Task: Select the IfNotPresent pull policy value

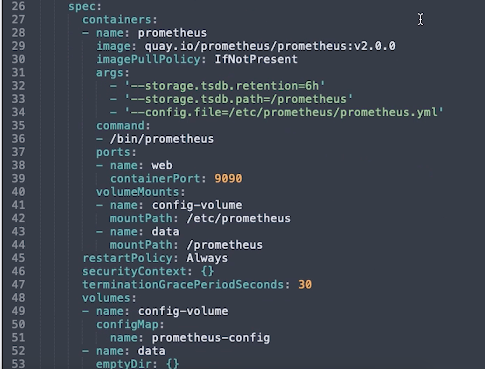Action: click(256, 59)
